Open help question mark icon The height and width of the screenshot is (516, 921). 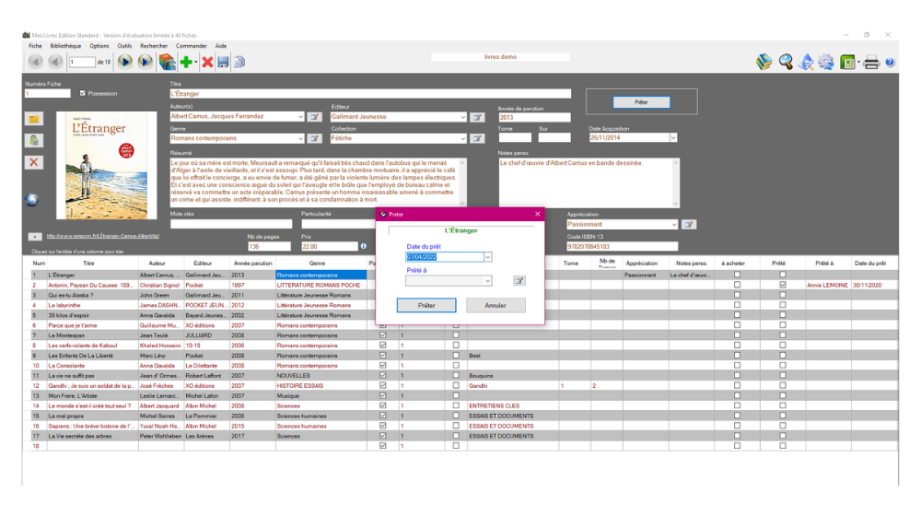coord(891,63)
